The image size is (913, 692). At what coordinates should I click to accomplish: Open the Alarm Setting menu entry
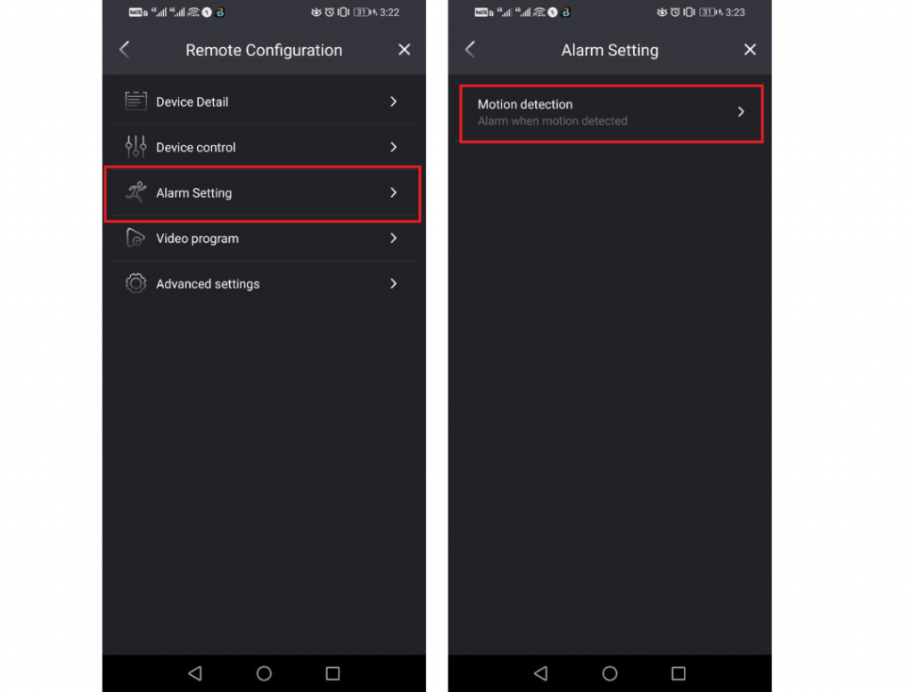coord(263,193)
